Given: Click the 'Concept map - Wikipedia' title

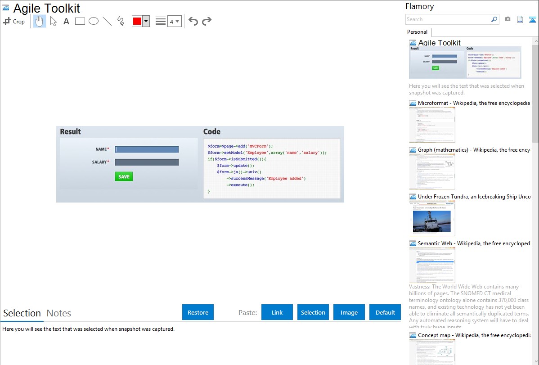Looking at the screenshot, I should click(474, 335).
